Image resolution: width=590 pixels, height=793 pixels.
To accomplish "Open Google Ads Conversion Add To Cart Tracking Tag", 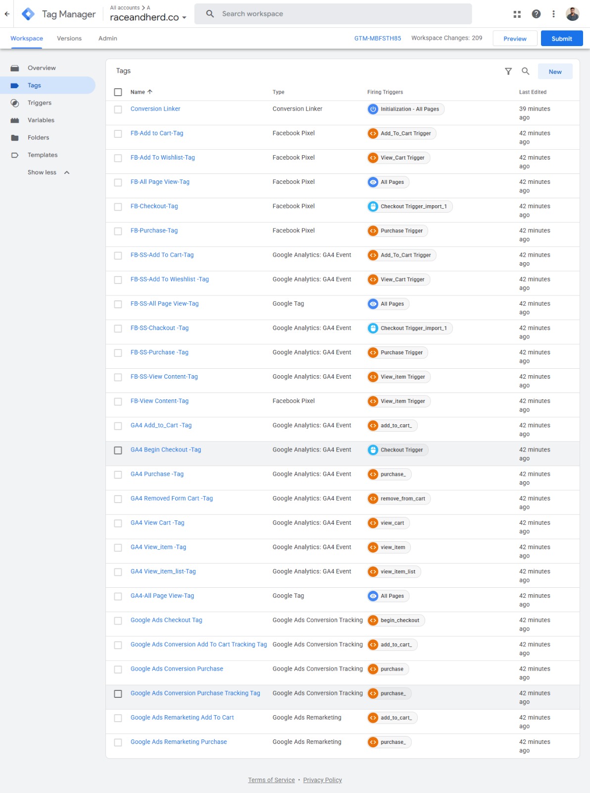I will 198,644.
